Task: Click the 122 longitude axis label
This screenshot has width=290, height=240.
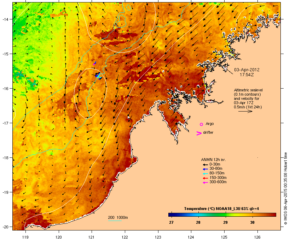Action: [125, 237]
